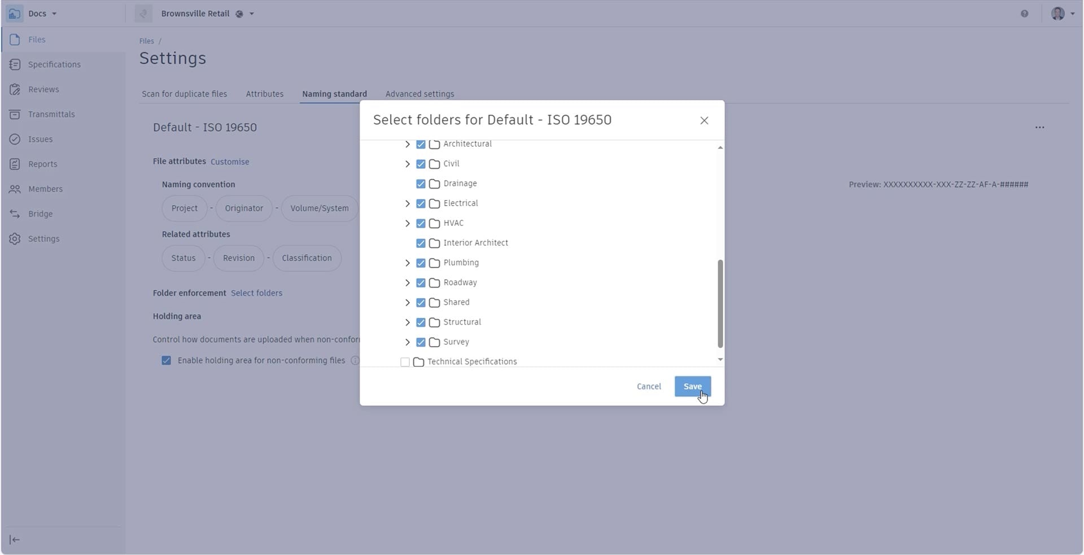Check the Technical Specifications folder checkbox
Screen dimensions: 1084x555
pyautogui.click(x=405, y=362)
